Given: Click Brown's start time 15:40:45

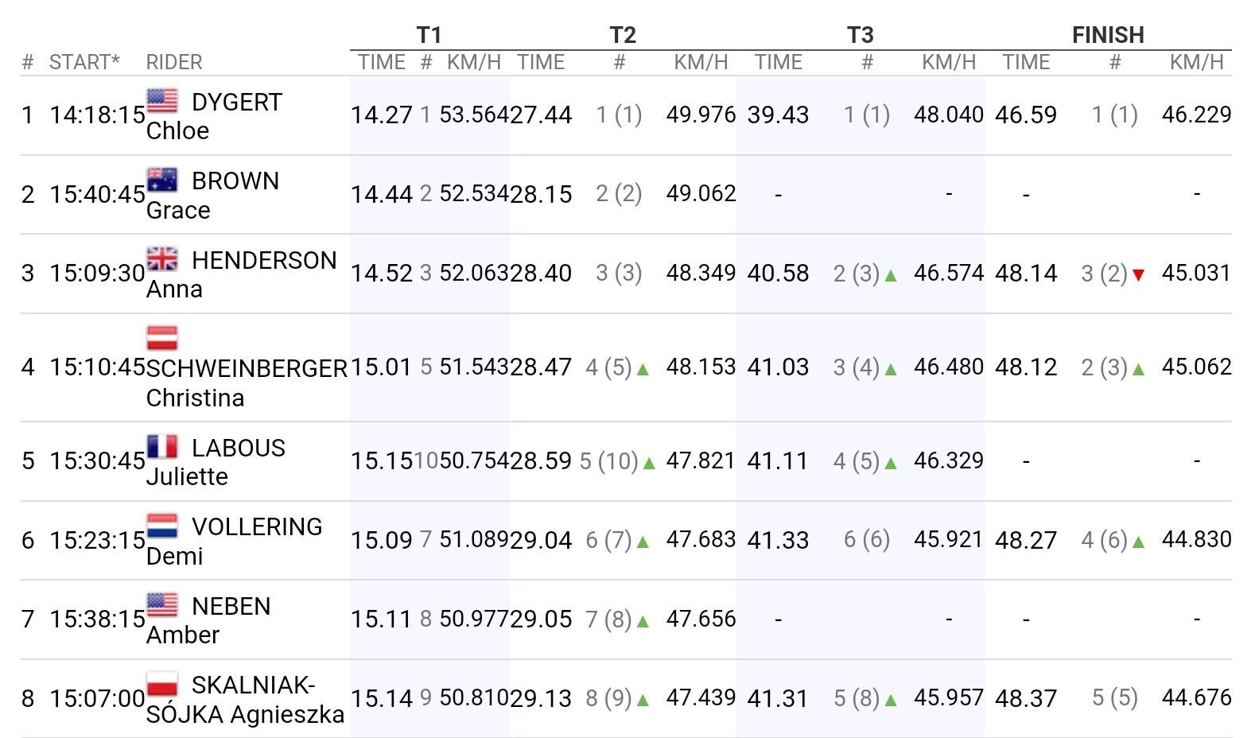Looking at the screenshot, I should pos(97,194).
